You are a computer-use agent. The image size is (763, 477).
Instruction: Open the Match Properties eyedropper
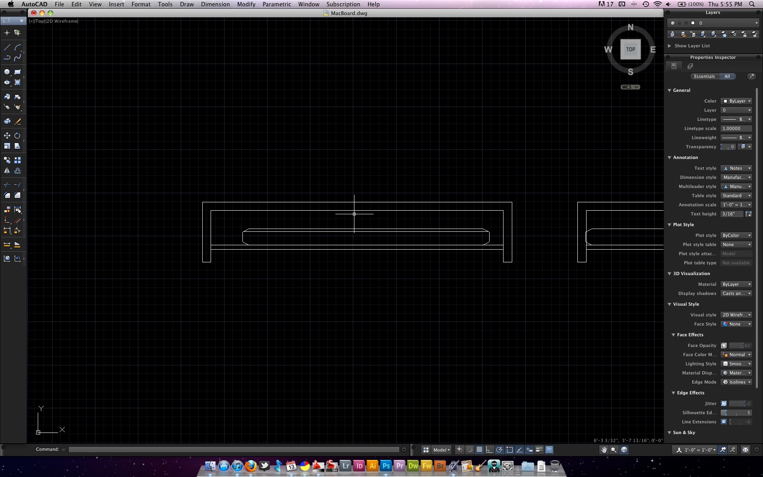click(751, 76)
